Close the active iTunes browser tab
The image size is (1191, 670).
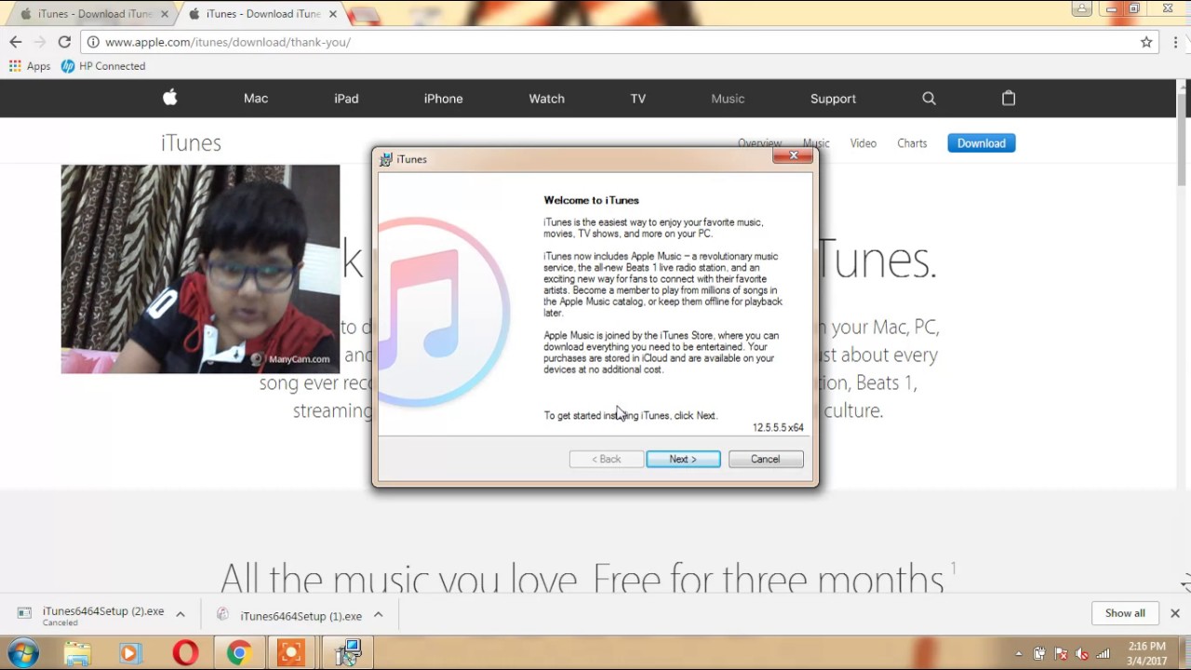[333, 14]
